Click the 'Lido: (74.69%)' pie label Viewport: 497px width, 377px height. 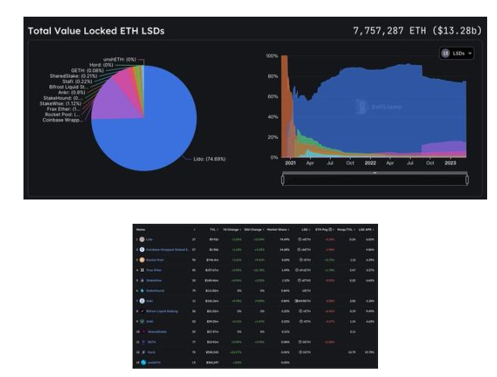coord(210,159)
